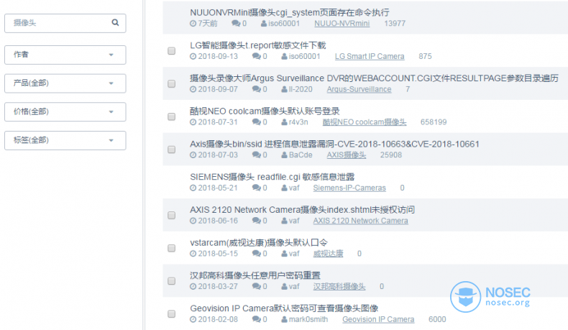The height and width of the screenshot is (330, 568).
Task: Open SIEMENS摄像头 readfile.cgi entry title
Action: pyautogui.click(x=272, y=177)
